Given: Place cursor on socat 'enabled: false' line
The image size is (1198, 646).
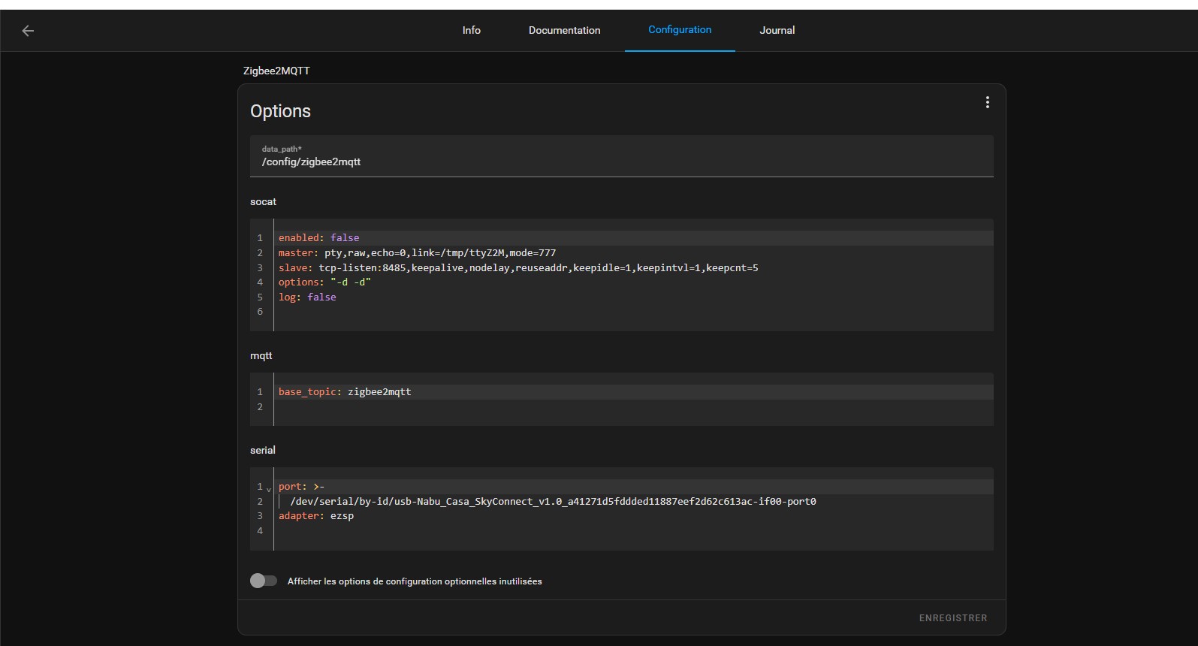Looking at the screenshot, I should click(x=318, y=237).
